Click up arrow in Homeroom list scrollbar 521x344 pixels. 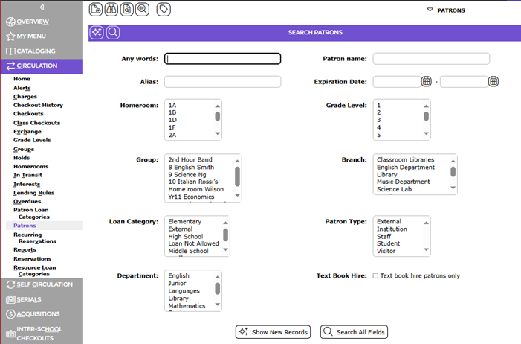218,106
